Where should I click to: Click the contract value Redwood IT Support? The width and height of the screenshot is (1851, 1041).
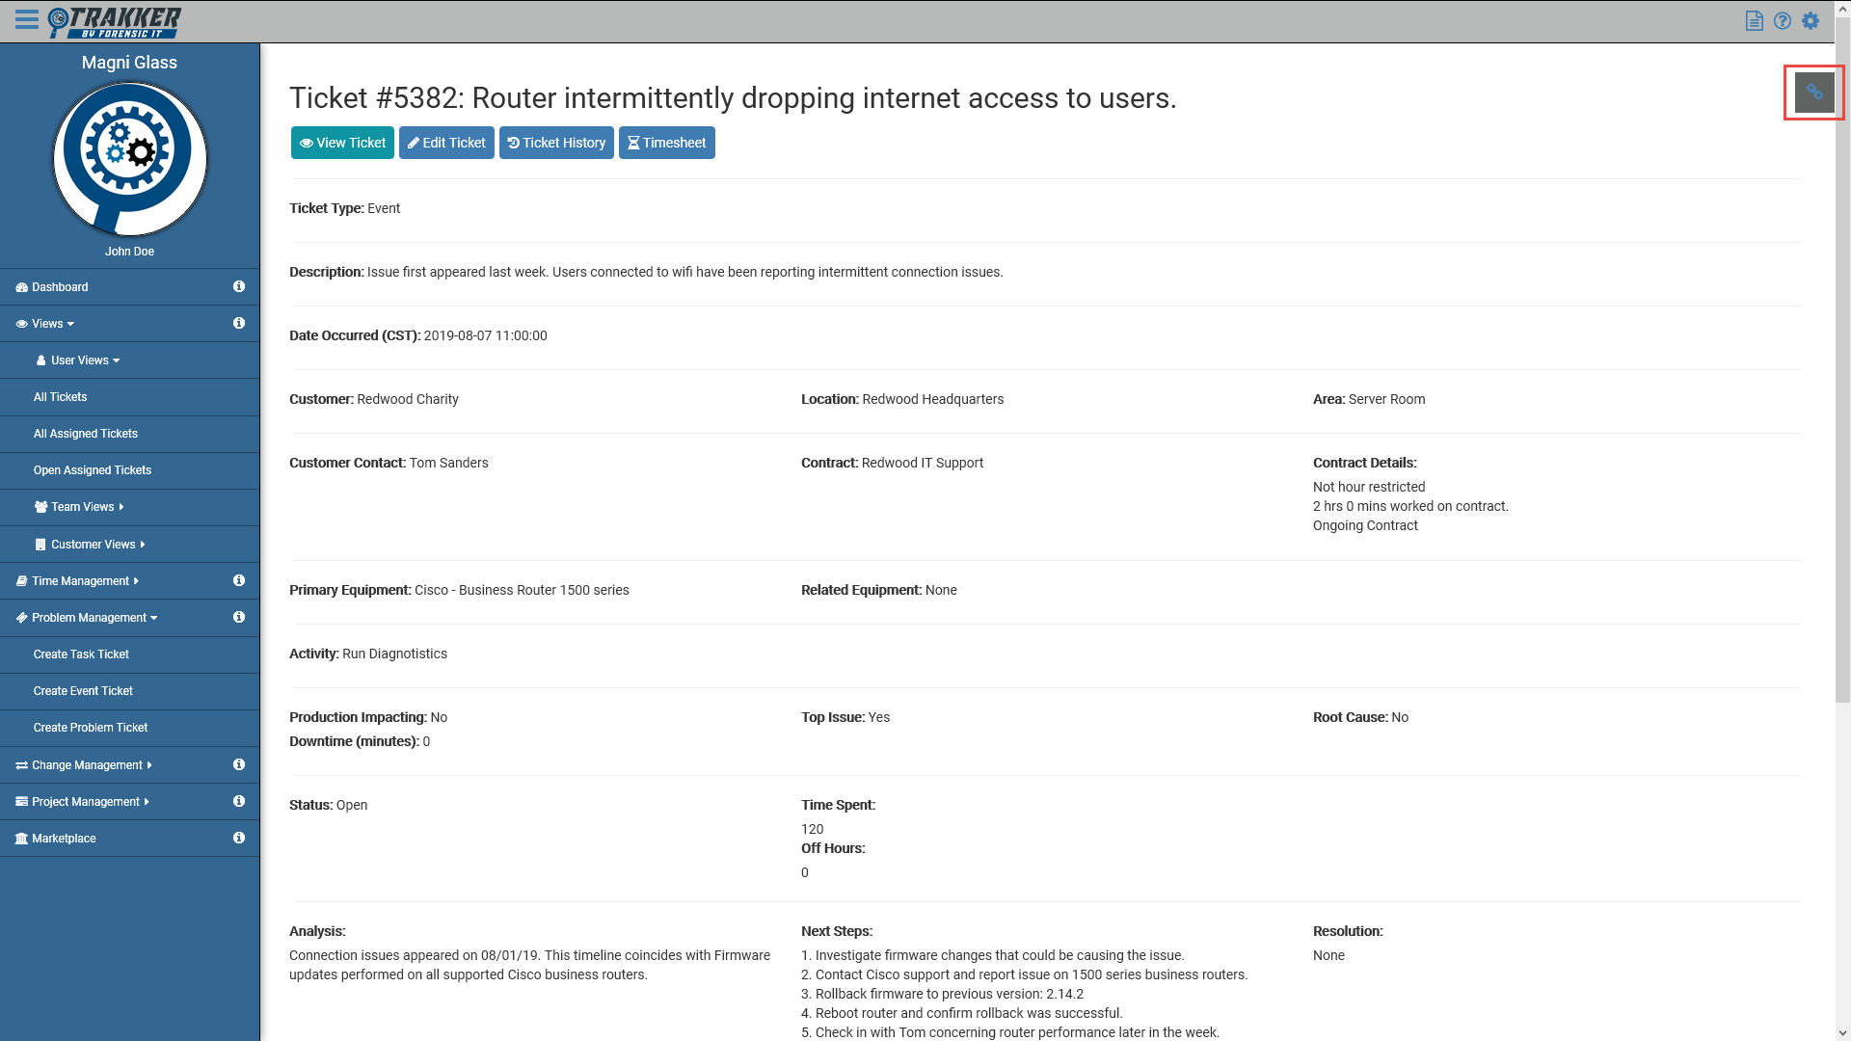923,463
